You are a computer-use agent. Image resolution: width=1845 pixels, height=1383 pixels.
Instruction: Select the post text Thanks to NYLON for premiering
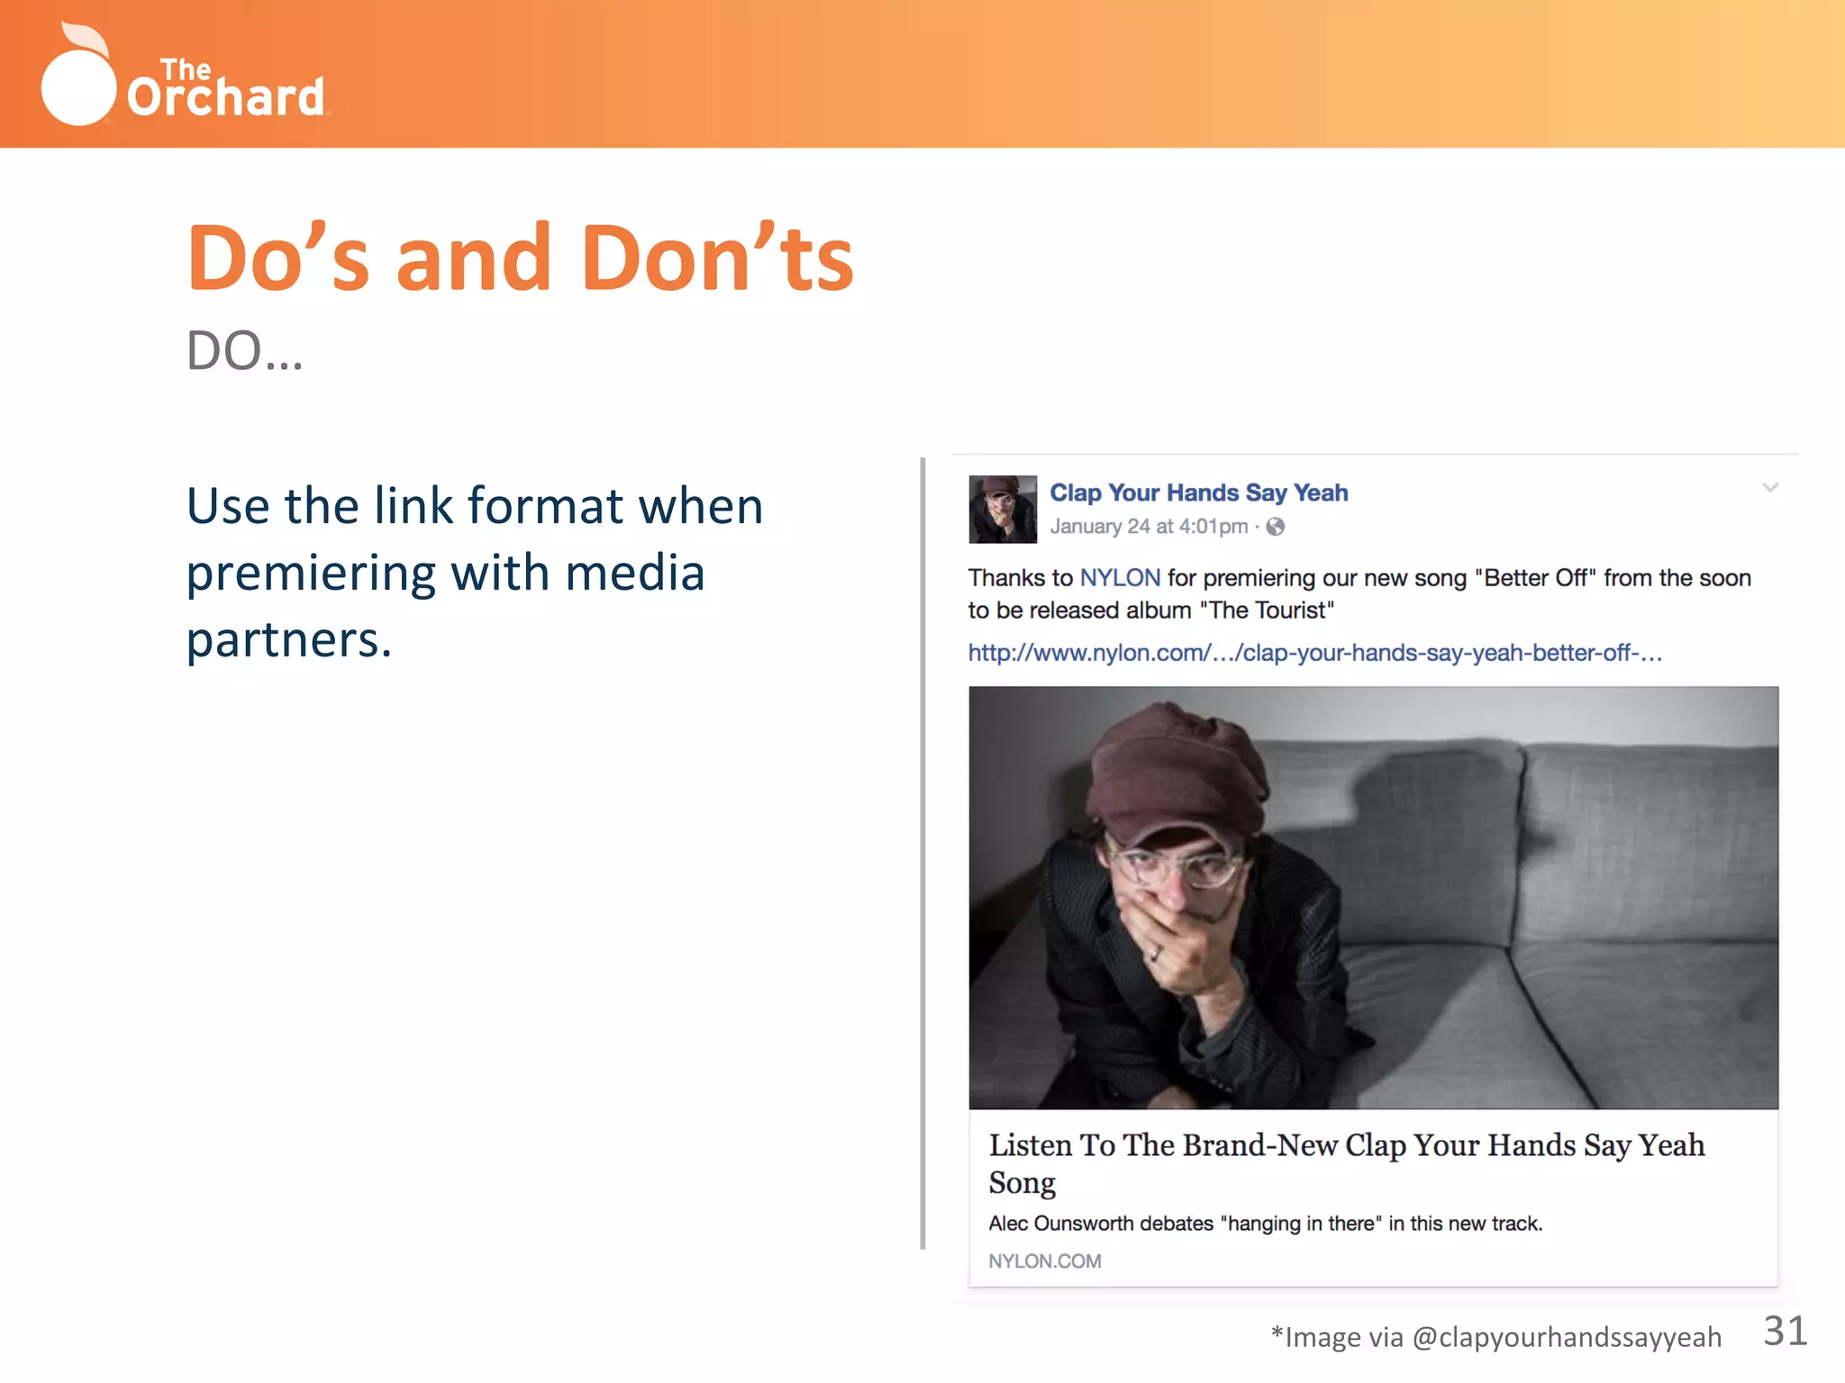tap(1359, 594)
